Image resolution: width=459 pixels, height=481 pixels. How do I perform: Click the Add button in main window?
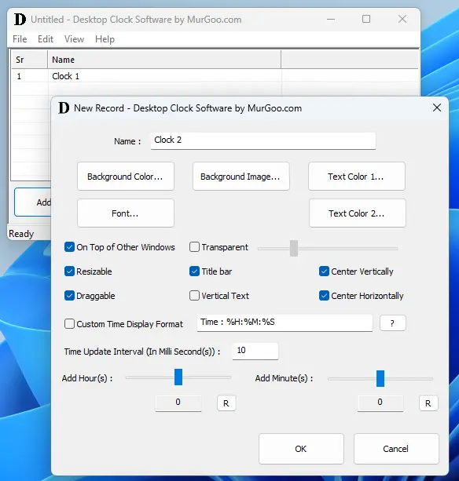pos(33,202)
